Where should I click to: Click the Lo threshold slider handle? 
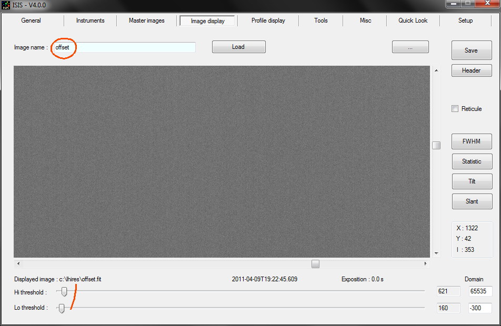62,308
